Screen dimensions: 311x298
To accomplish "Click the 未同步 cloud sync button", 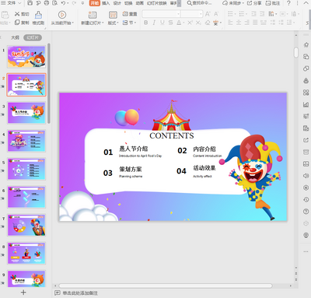I will (x=233, y=3).
